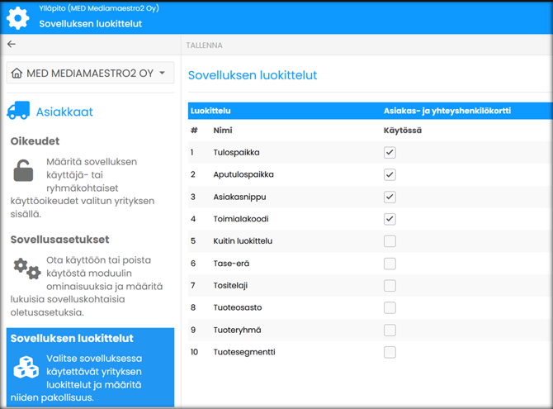Select the Toimialakoodi row
Viewport: 553px width, 409px height.
[240, 219]
